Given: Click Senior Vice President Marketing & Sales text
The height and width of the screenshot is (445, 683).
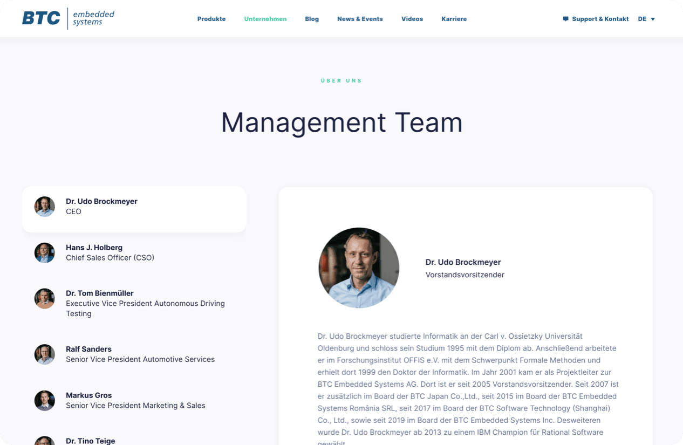Looking at the screenshot, I should pos(135,406).
